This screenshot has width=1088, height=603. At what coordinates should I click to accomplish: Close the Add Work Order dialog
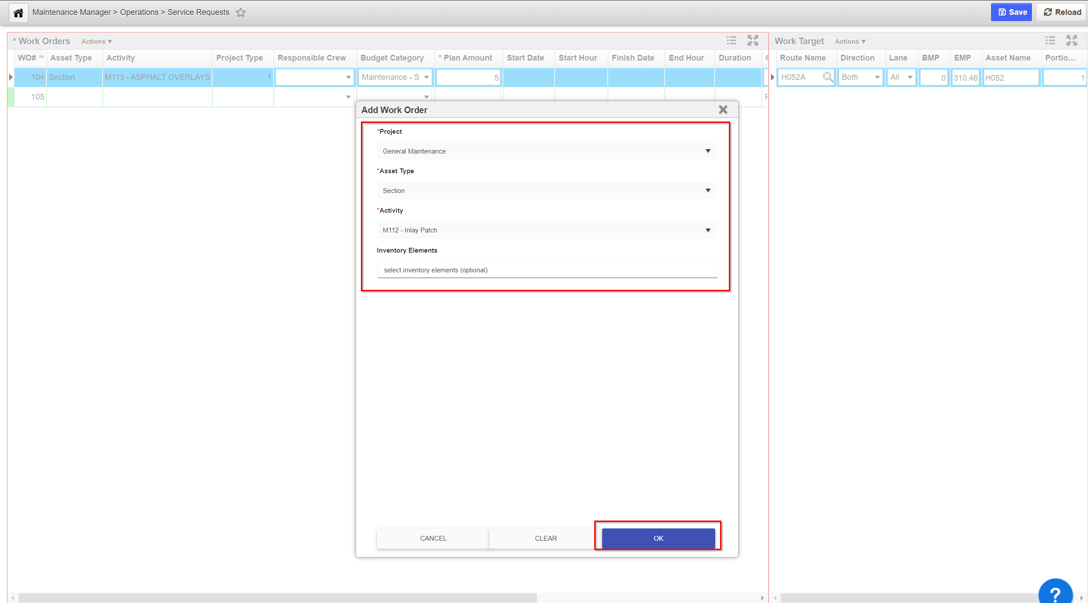point(723,110)
